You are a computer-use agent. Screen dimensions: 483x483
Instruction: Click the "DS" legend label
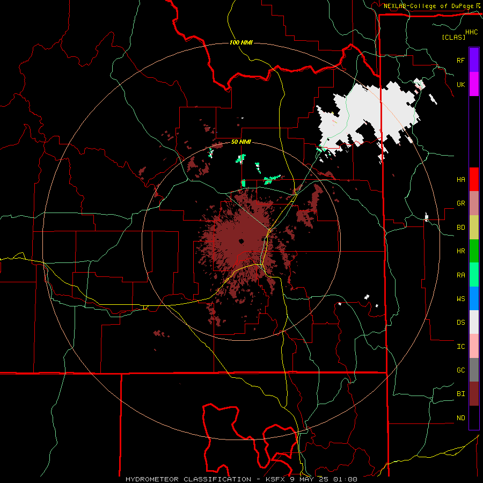coord(460,323)
